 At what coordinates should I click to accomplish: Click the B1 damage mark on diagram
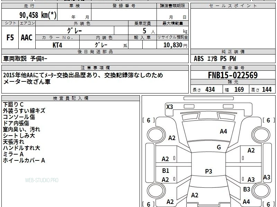pyautogui.click(x=166, y=170)
